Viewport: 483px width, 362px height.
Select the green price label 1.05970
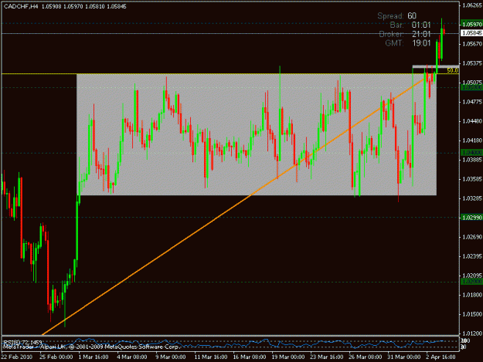pos(471,24)
